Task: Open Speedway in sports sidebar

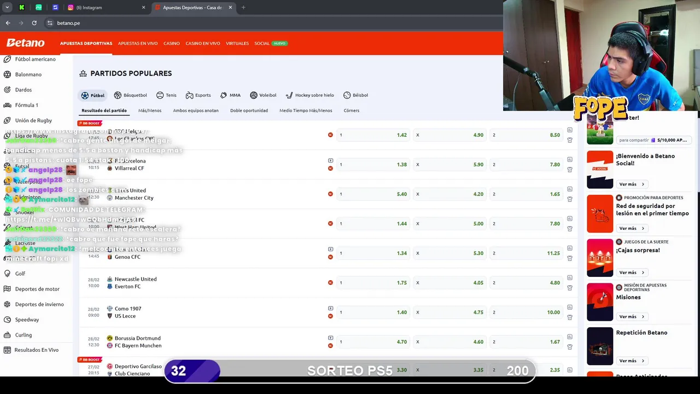Action: [x=27, y=320]
